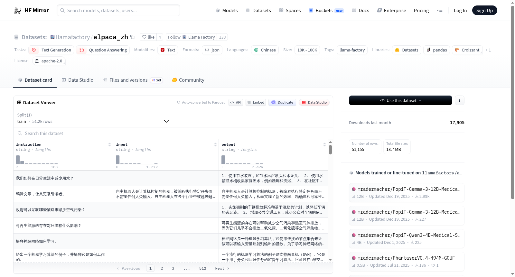Click the Text Generation task tag
515x277 pixels.
tap(51, 50)
